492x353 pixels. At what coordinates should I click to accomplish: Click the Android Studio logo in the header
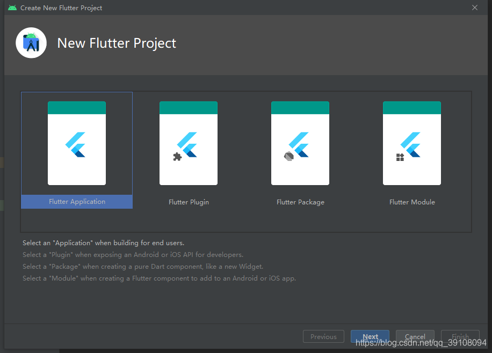click(31, 43)
